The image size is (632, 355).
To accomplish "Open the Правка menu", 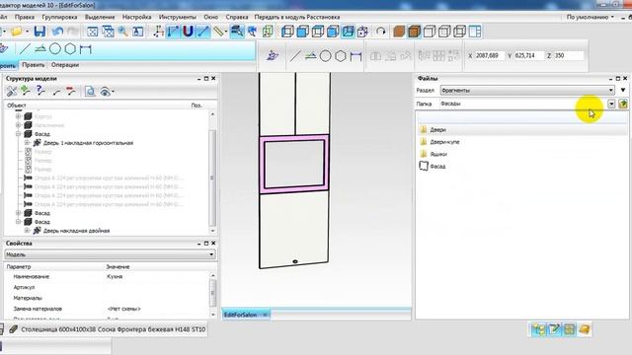I will point(24,17).
